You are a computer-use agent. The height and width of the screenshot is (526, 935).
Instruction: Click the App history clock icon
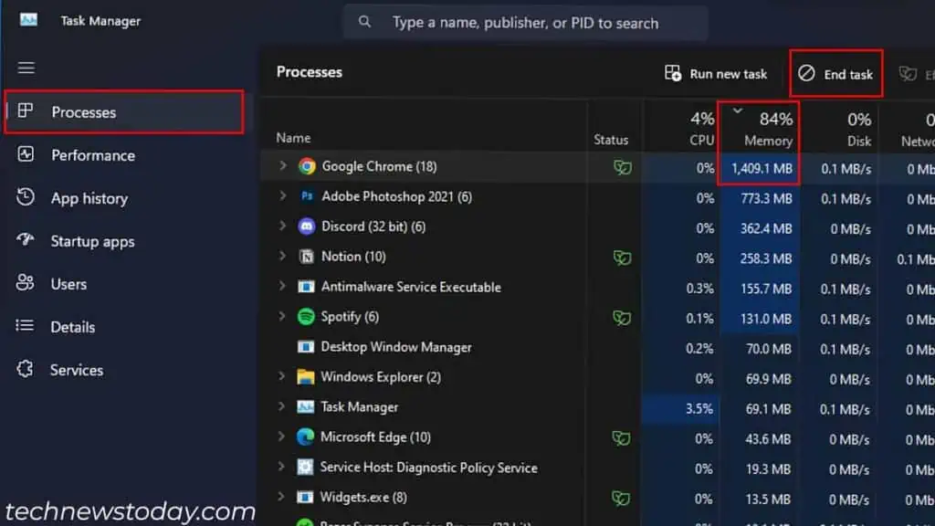tap(25, 197)
